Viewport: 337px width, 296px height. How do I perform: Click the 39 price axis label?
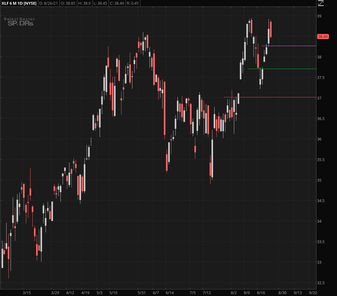pos(319,16)
